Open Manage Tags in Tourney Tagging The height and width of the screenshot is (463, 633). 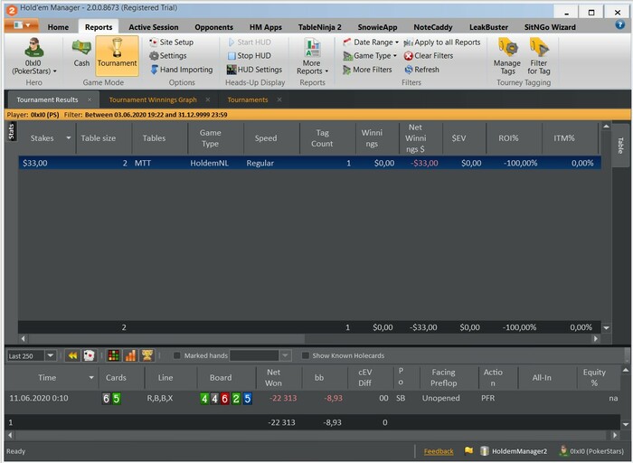(x=506, y=55)
